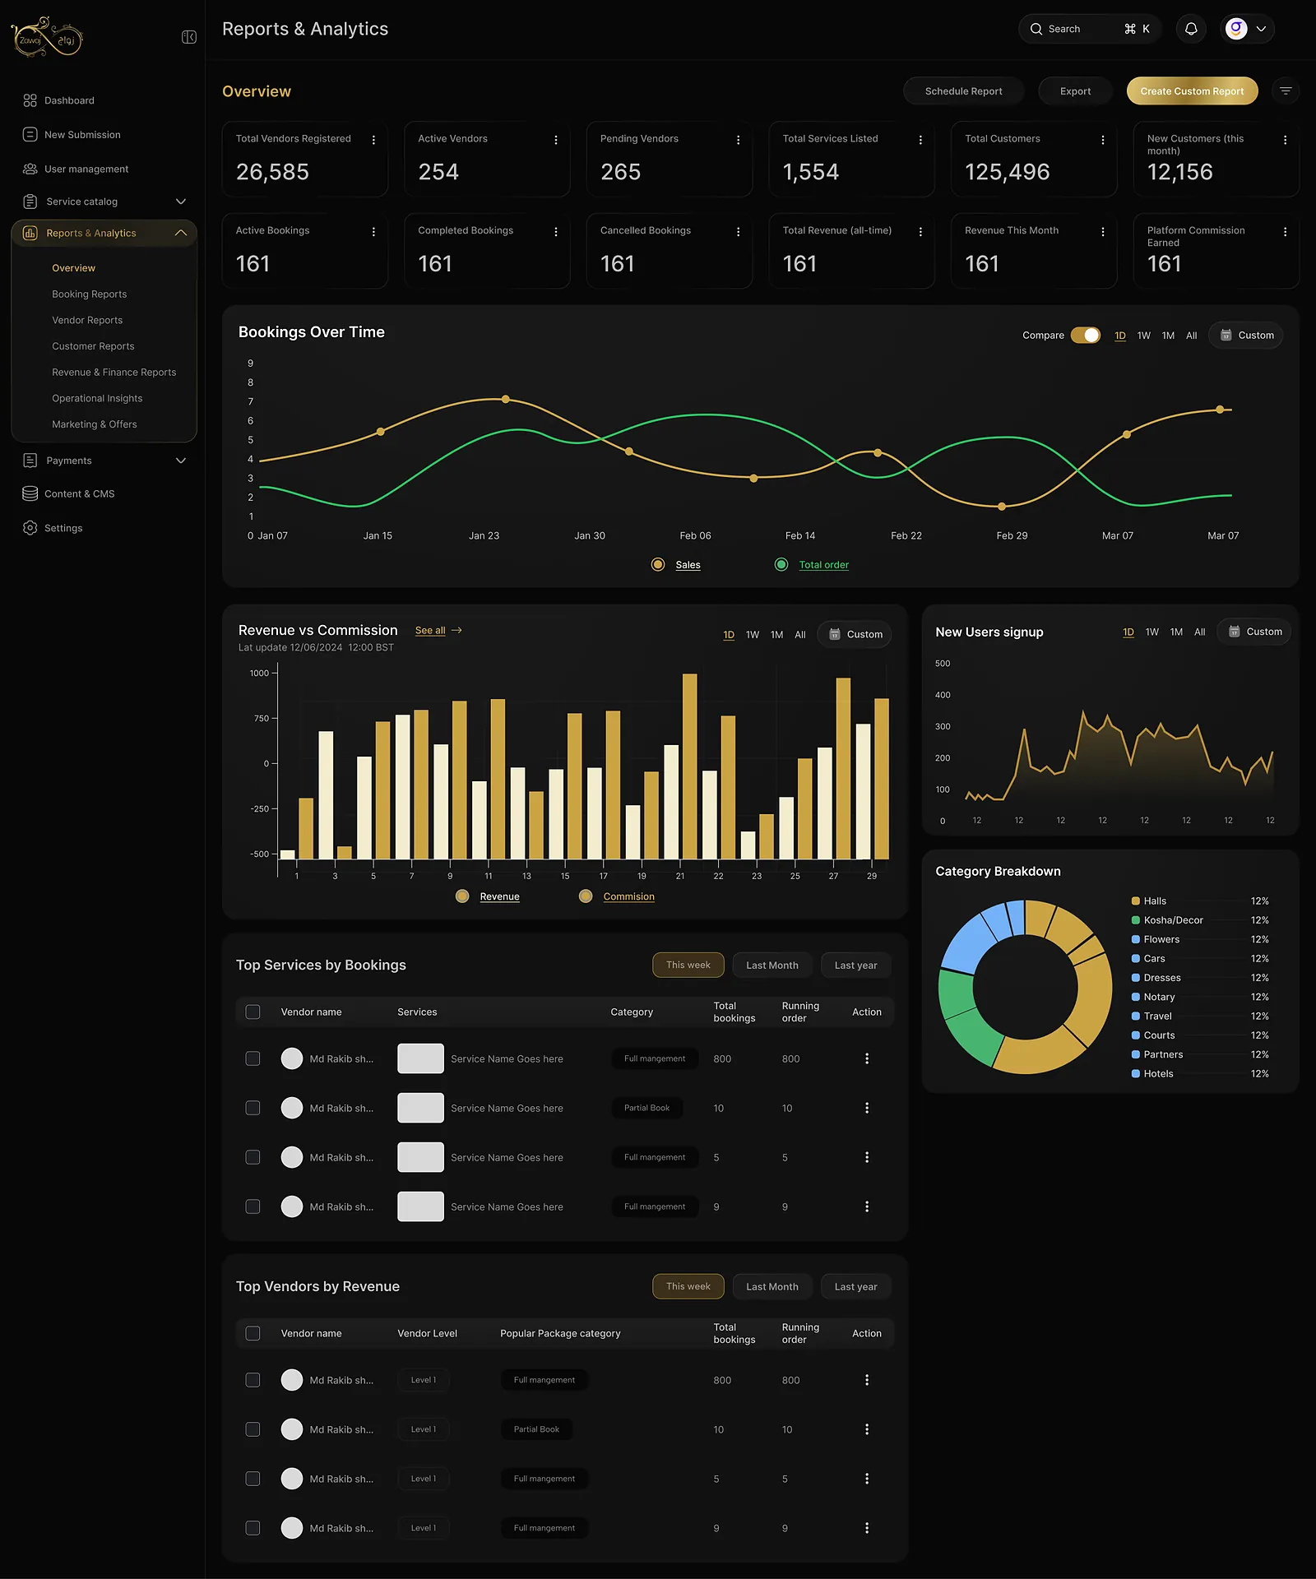1316x1579 pixels.
Task: Open kebab menu on Total Customers card
Action: [x=1103, y=140]
